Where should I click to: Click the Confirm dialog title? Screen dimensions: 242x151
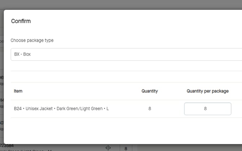click(21, 21)
